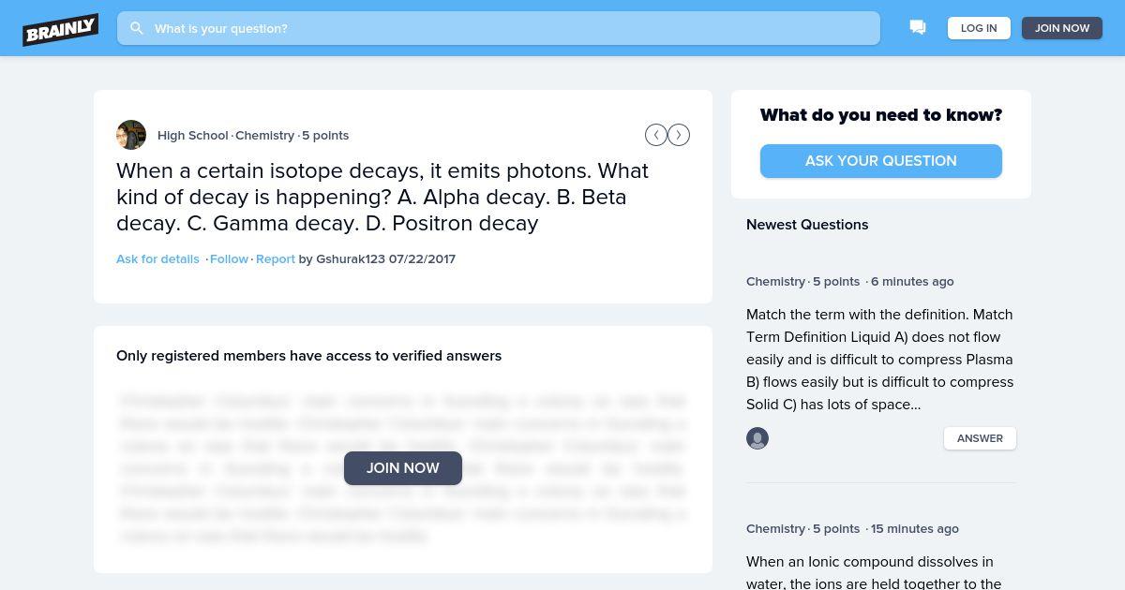Open the question author's avatar
Image resolution: width=1125 pixels, height=590 pixels.
pos(131,135)
